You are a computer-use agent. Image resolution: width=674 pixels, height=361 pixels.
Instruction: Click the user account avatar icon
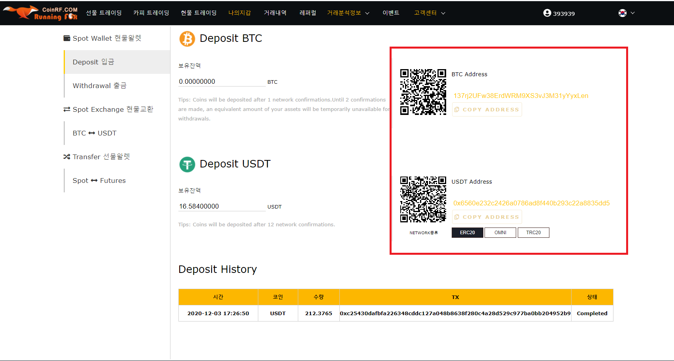click(x=547, y=13)
